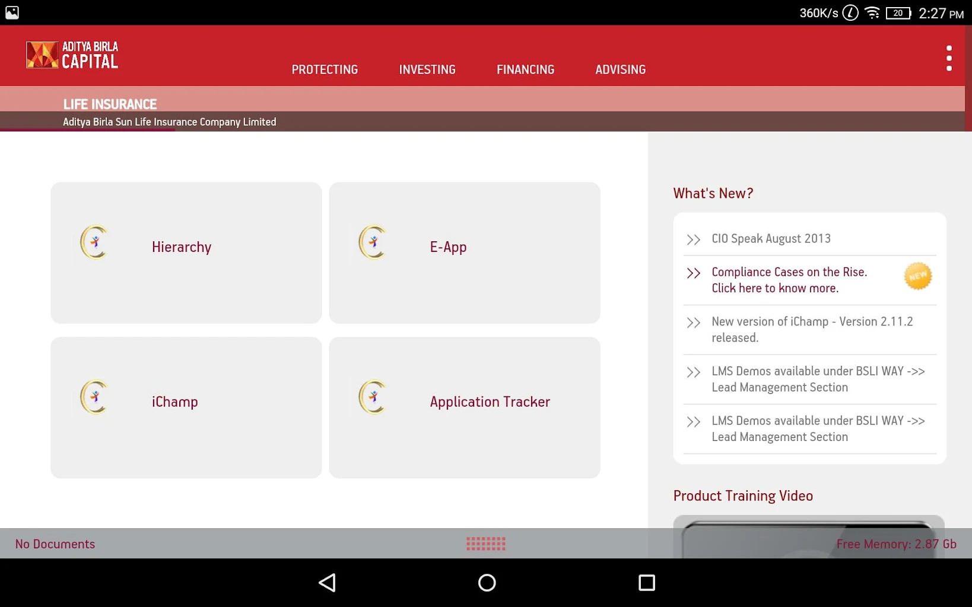This screenshot has width=972, height=607.
Task: Select the LIFE INSURANCE tab
Action: click(110, 104)
